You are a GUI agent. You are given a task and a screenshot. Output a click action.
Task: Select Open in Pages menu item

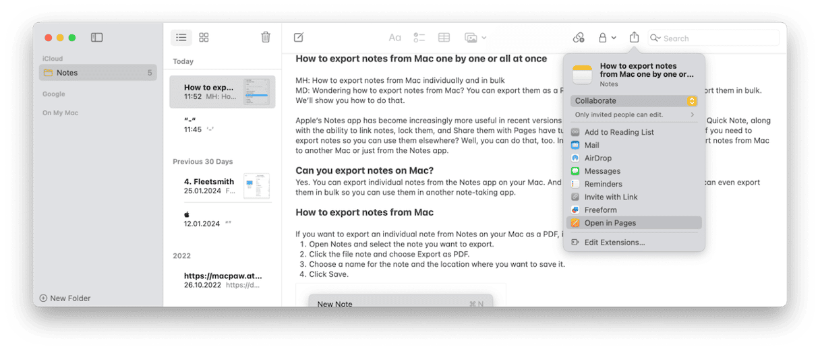(610, 223)
